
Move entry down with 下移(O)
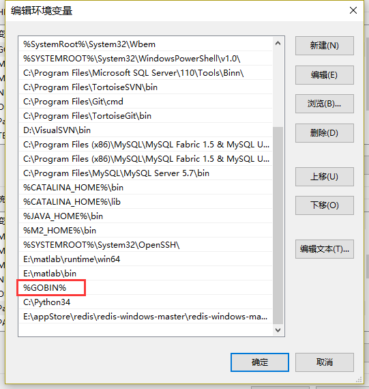(325, 205)
